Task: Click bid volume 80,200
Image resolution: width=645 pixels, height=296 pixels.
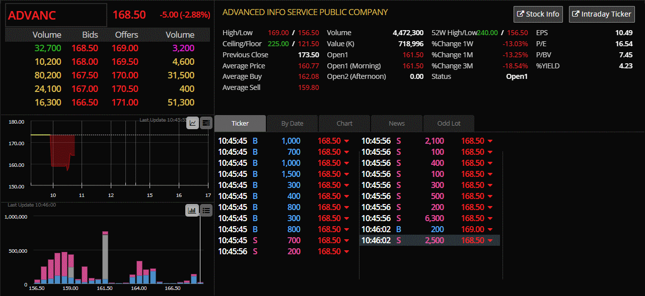Action: [x=48, y=75]
